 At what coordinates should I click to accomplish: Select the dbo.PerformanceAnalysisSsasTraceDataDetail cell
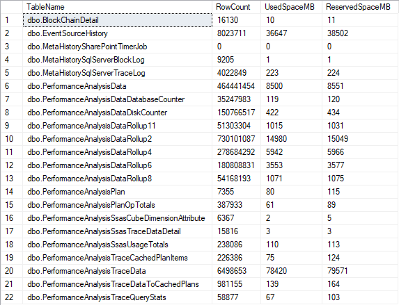117,231
